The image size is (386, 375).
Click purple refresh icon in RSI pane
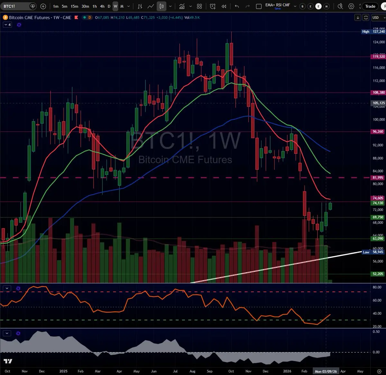pos(18,288)
